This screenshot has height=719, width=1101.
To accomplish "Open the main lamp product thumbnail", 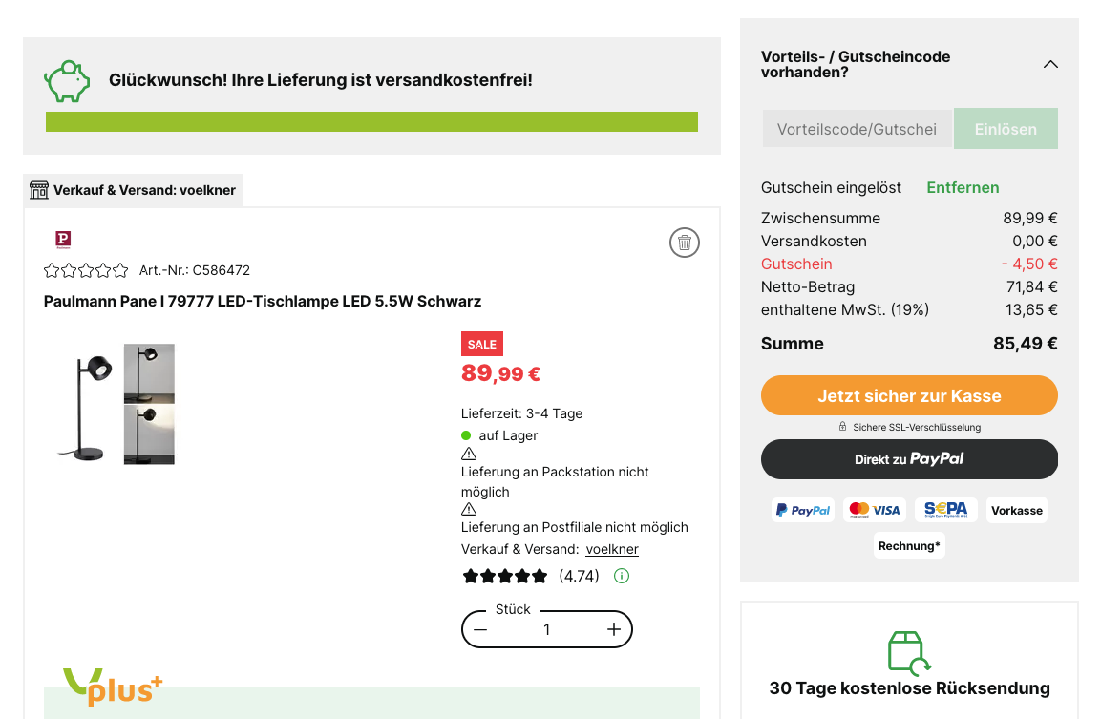I will [84, 405].
